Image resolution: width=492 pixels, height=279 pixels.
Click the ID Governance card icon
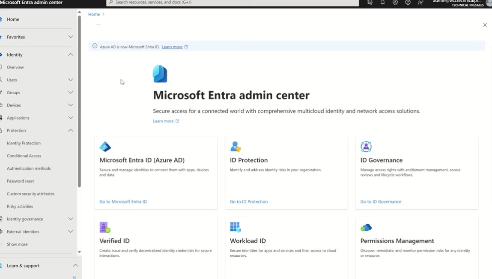pos(366,147)
